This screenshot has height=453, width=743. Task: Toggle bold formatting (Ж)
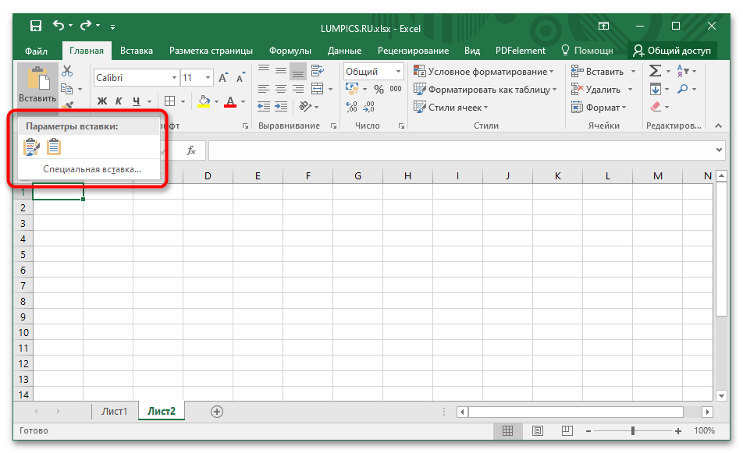tap(102, 101)
